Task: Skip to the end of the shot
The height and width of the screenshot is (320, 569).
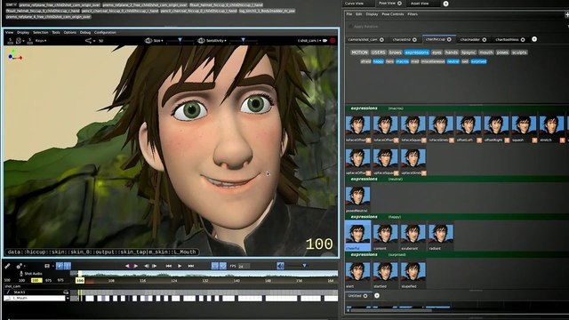Action: (191, 266)
